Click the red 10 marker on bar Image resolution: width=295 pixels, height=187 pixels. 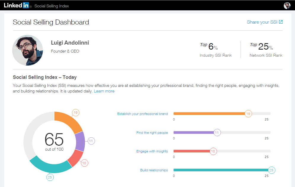pos(213,151)
